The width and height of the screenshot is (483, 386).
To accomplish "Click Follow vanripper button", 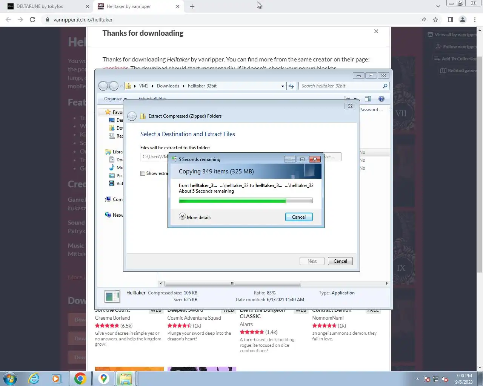I will pos(456,47).
